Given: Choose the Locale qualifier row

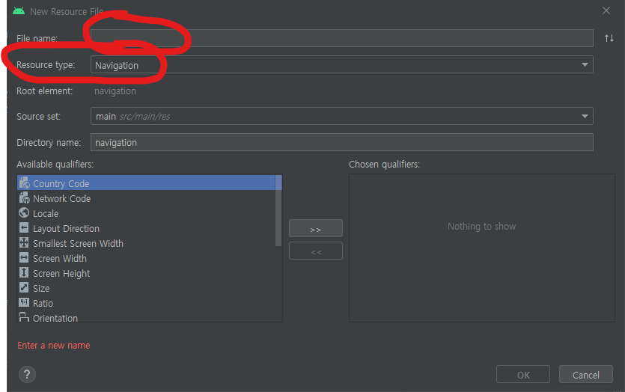Looking at the screenshot, I should click(147, 213).
